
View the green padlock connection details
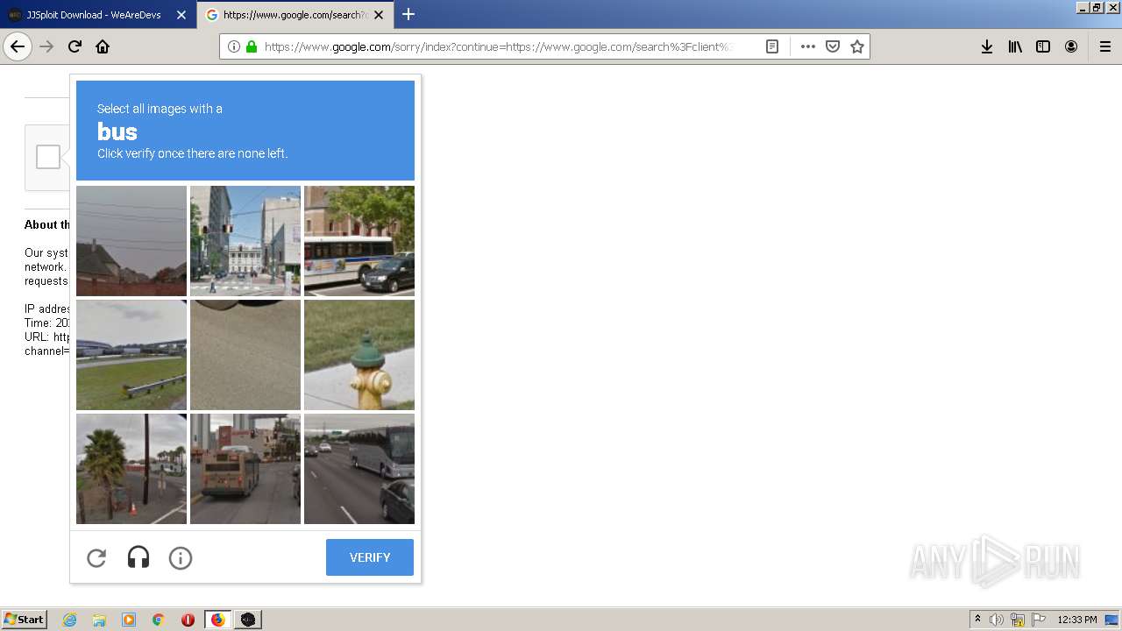coord(252,46)
